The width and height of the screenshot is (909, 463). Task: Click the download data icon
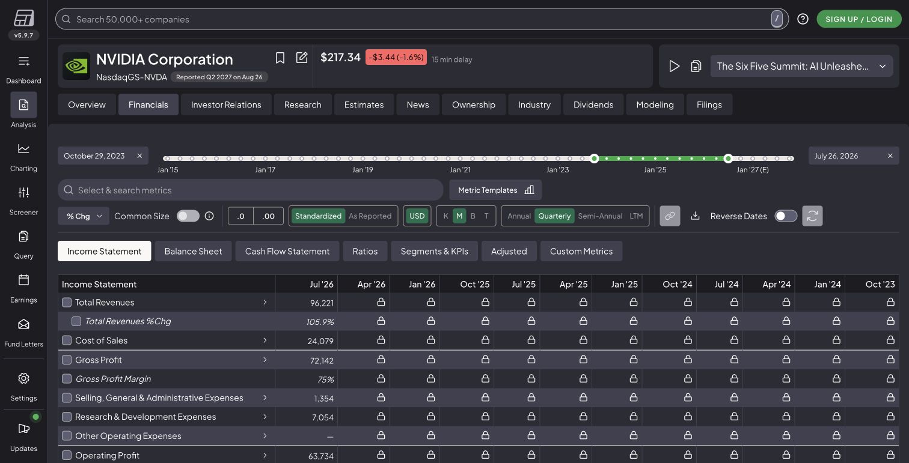[695, 216]
